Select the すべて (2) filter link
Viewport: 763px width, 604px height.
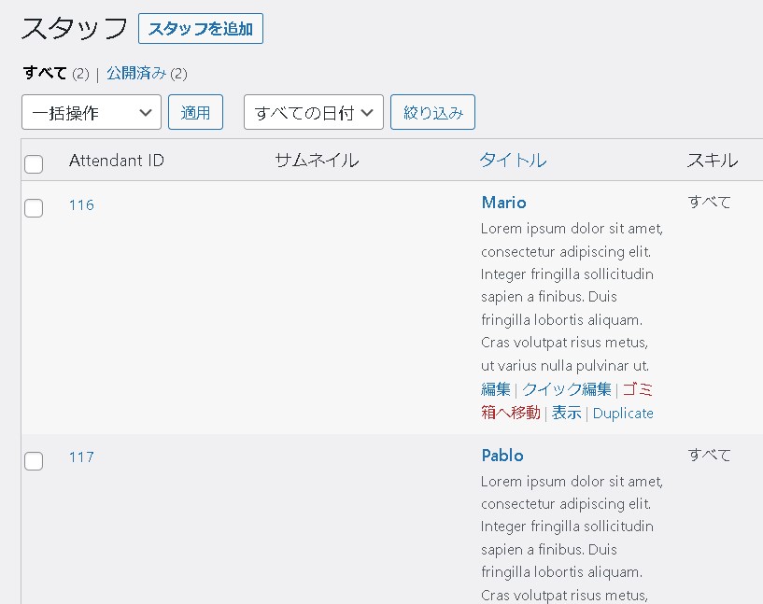point(45,74)
